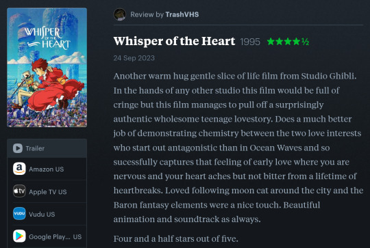Viewport: 370px width, 248px height.
Task: Click the first green star of rating
Action: pos(271,42)
